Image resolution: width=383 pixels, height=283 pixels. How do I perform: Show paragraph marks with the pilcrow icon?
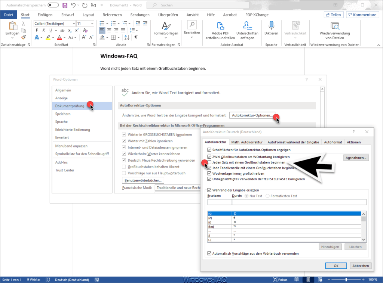[x=136, y=37]
